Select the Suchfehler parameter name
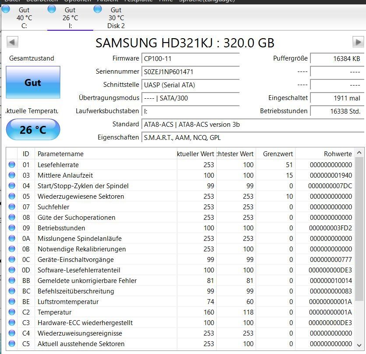This screenshot has width=366, height=354. click(53, 207)
